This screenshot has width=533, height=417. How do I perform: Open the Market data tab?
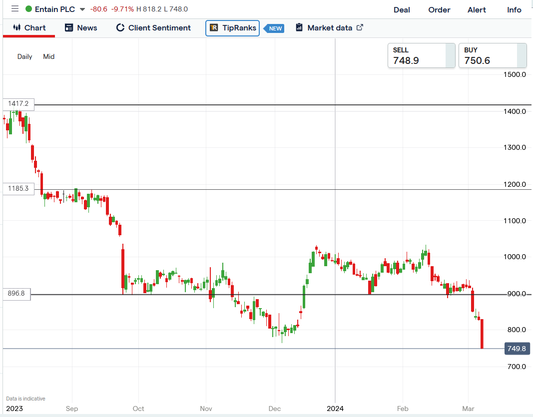[x=329, y=28]
